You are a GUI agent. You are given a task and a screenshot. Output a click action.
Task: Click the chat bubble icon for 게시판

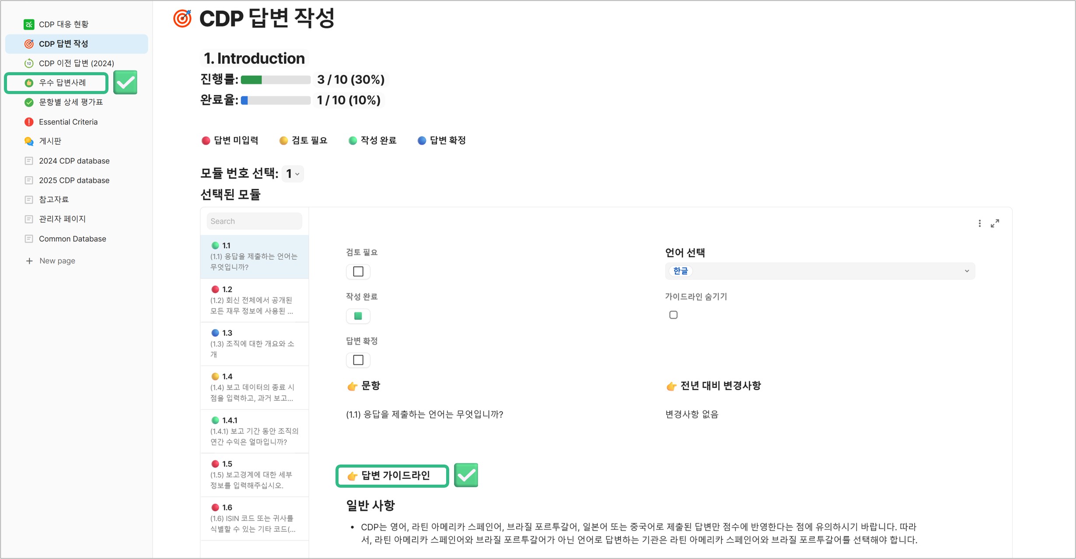[x=29, y=141]
